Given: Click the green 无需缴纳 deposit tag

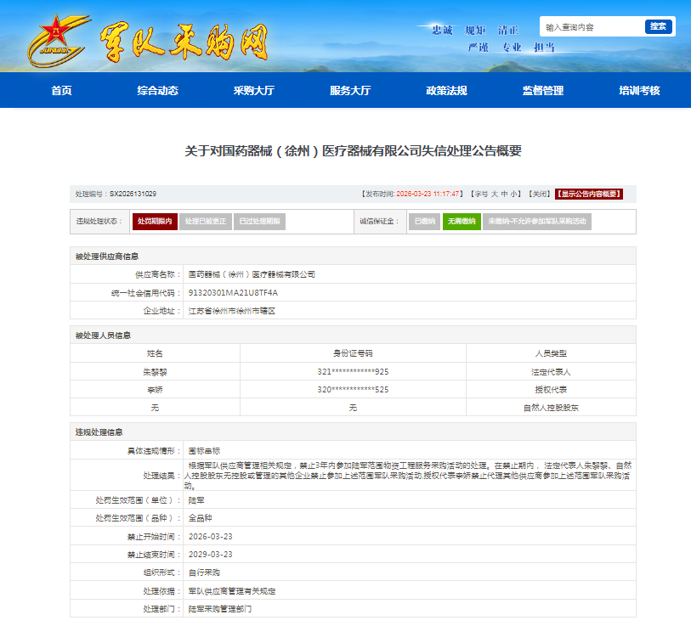Looking at the screenshot, I should pyautogui.click(x=462, y=222).
